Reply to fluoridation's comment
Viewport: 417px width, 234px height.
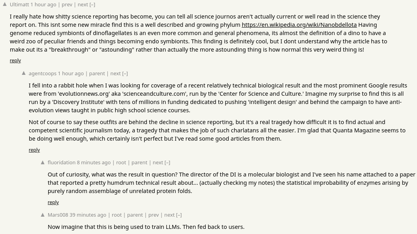pos(53,202)
